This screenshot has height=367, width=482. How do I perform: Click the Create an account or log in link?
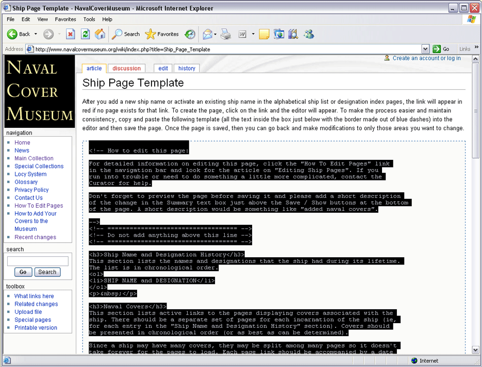coord(426,58)
